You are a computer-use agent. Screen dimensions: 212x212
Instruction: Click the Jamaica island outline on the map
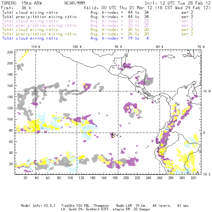[171, 56]
